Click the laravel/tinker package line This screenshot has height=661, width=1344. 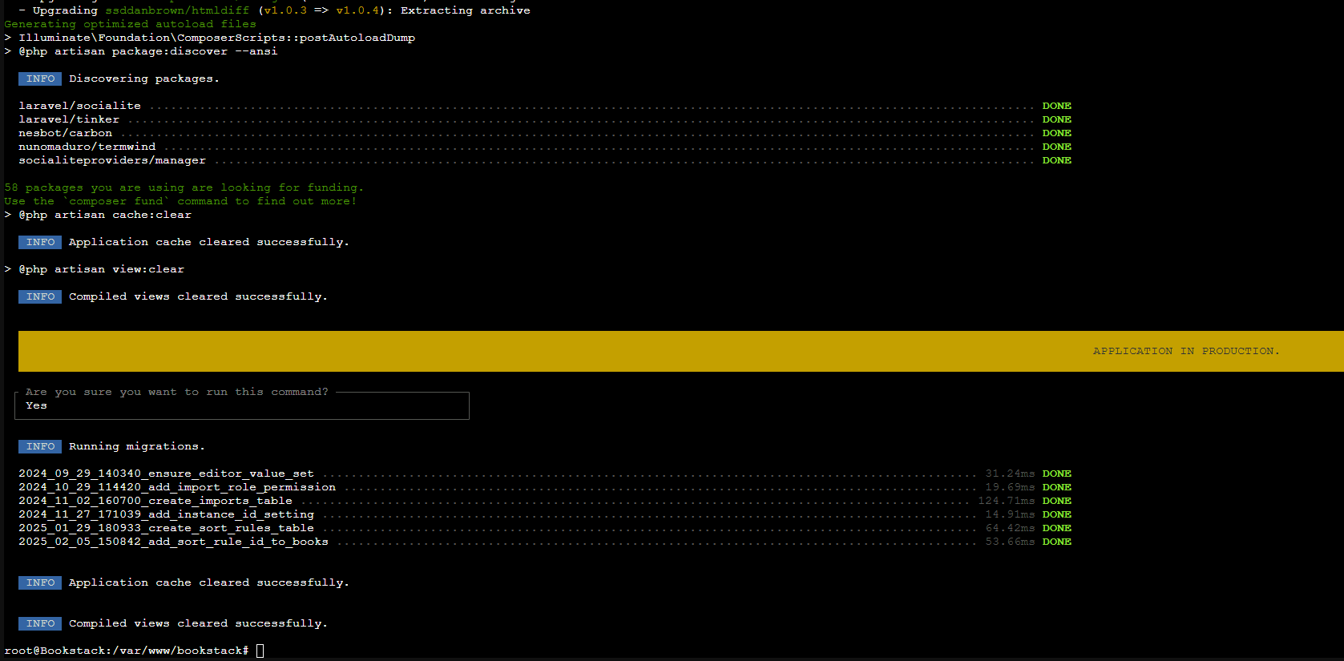tap(69, 119)
